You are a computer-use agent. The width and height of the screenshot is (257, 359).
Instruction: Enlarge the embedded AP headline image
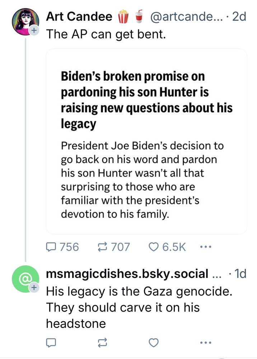[x=146, y=141]
